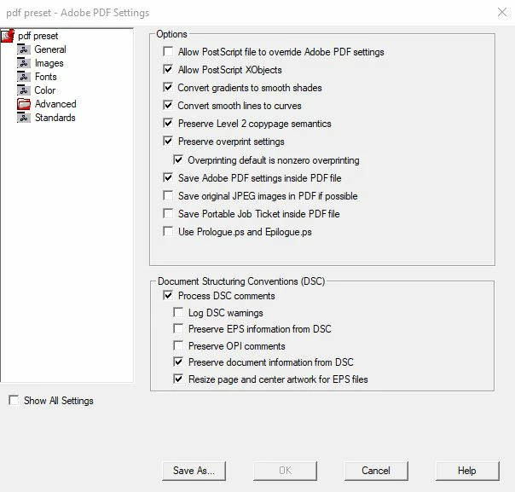This screenshot has height=492, width=515.
Task: Click the Cancel button
Action: [376, 471]
